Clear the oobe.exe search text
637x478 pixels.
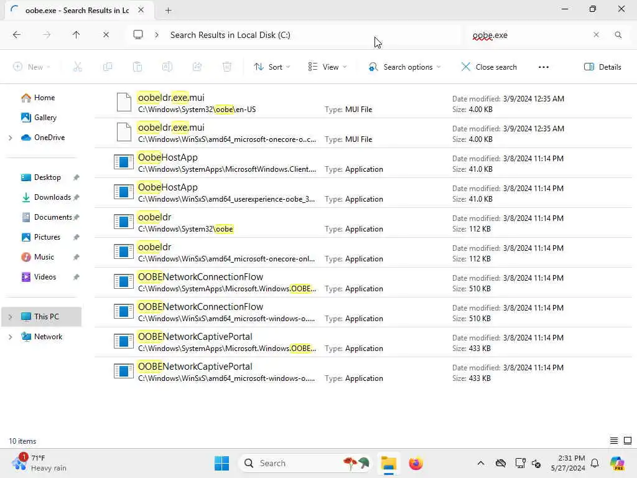tap(596, 35)
